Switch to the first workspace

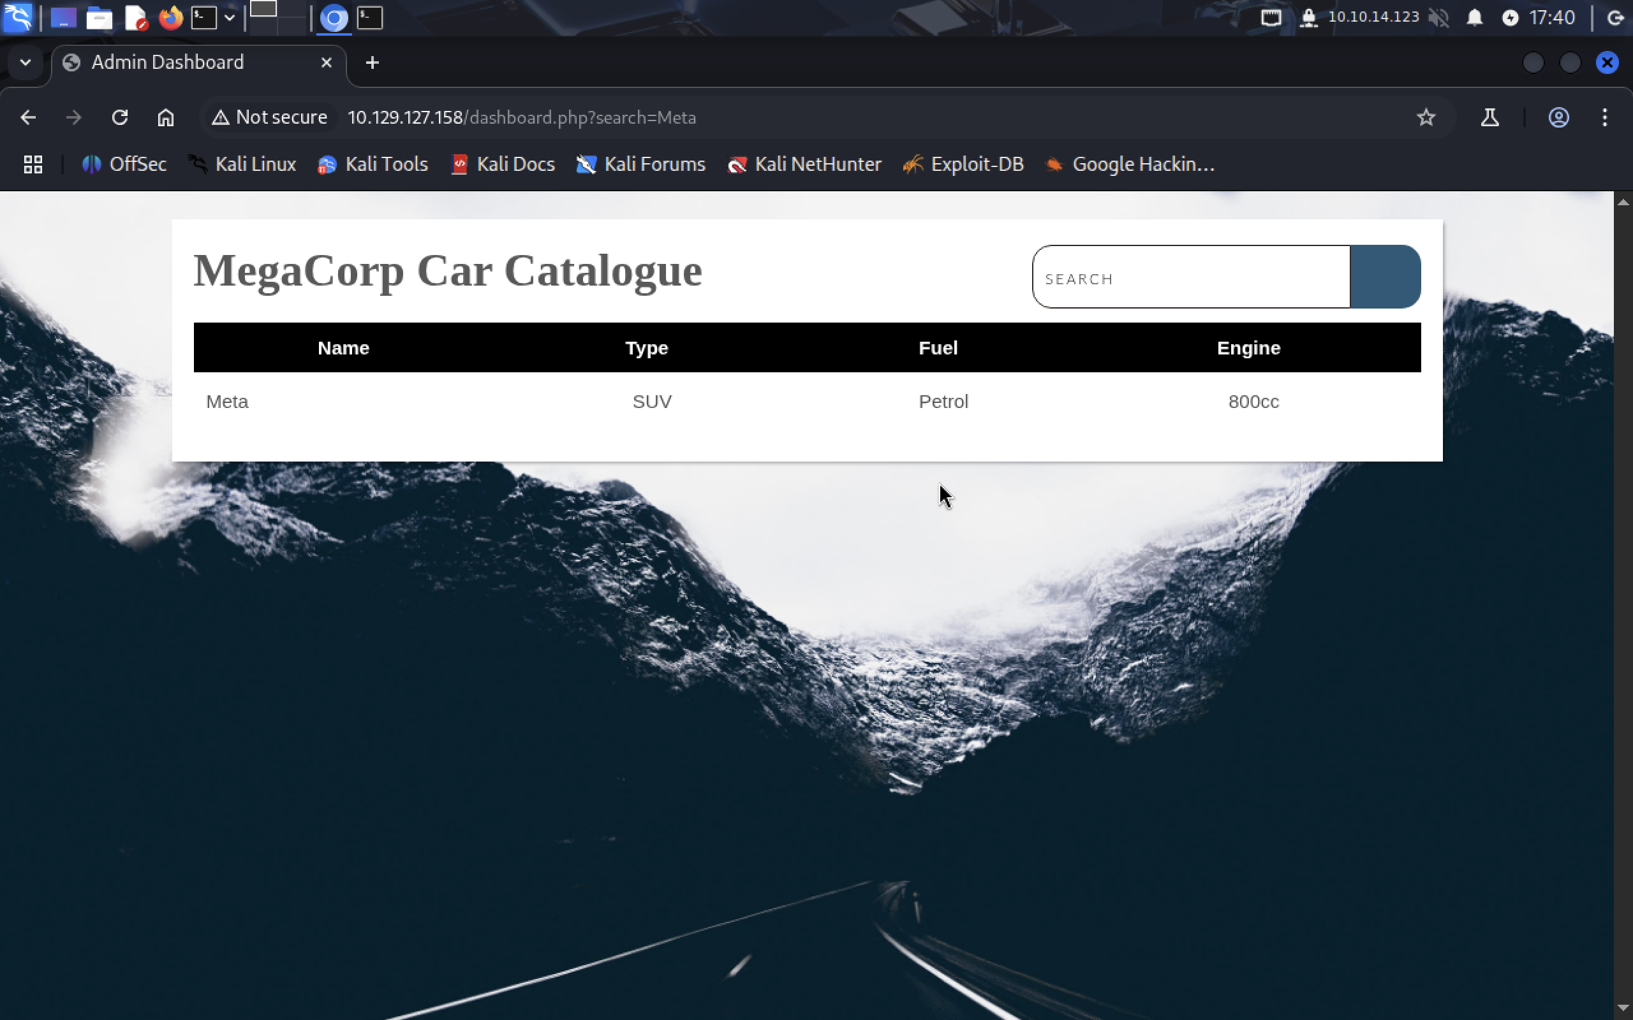[x=263, y=10]
